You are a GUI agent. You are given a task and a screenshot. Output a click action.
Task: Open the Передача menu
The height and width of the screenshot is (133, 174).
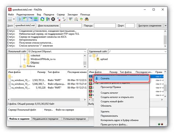click(x=49, y=15)
